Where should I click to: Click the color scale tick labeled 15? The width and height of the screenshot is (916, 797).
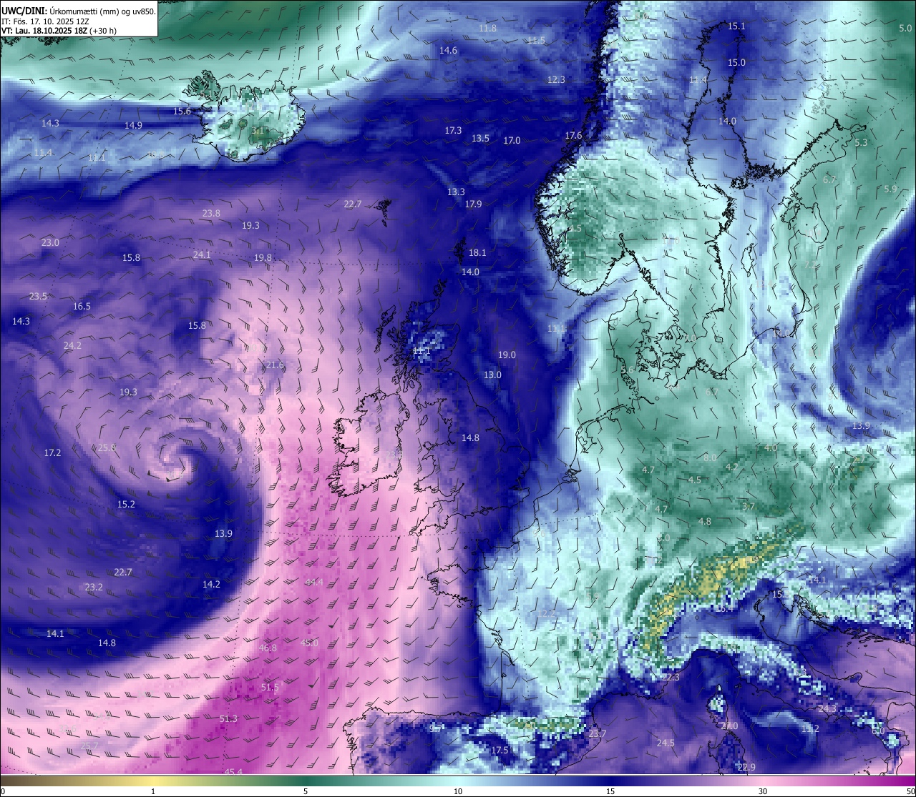click(610, 791)
